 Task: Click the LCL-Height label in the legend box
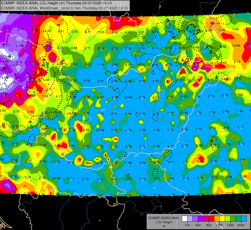(164, 222)
